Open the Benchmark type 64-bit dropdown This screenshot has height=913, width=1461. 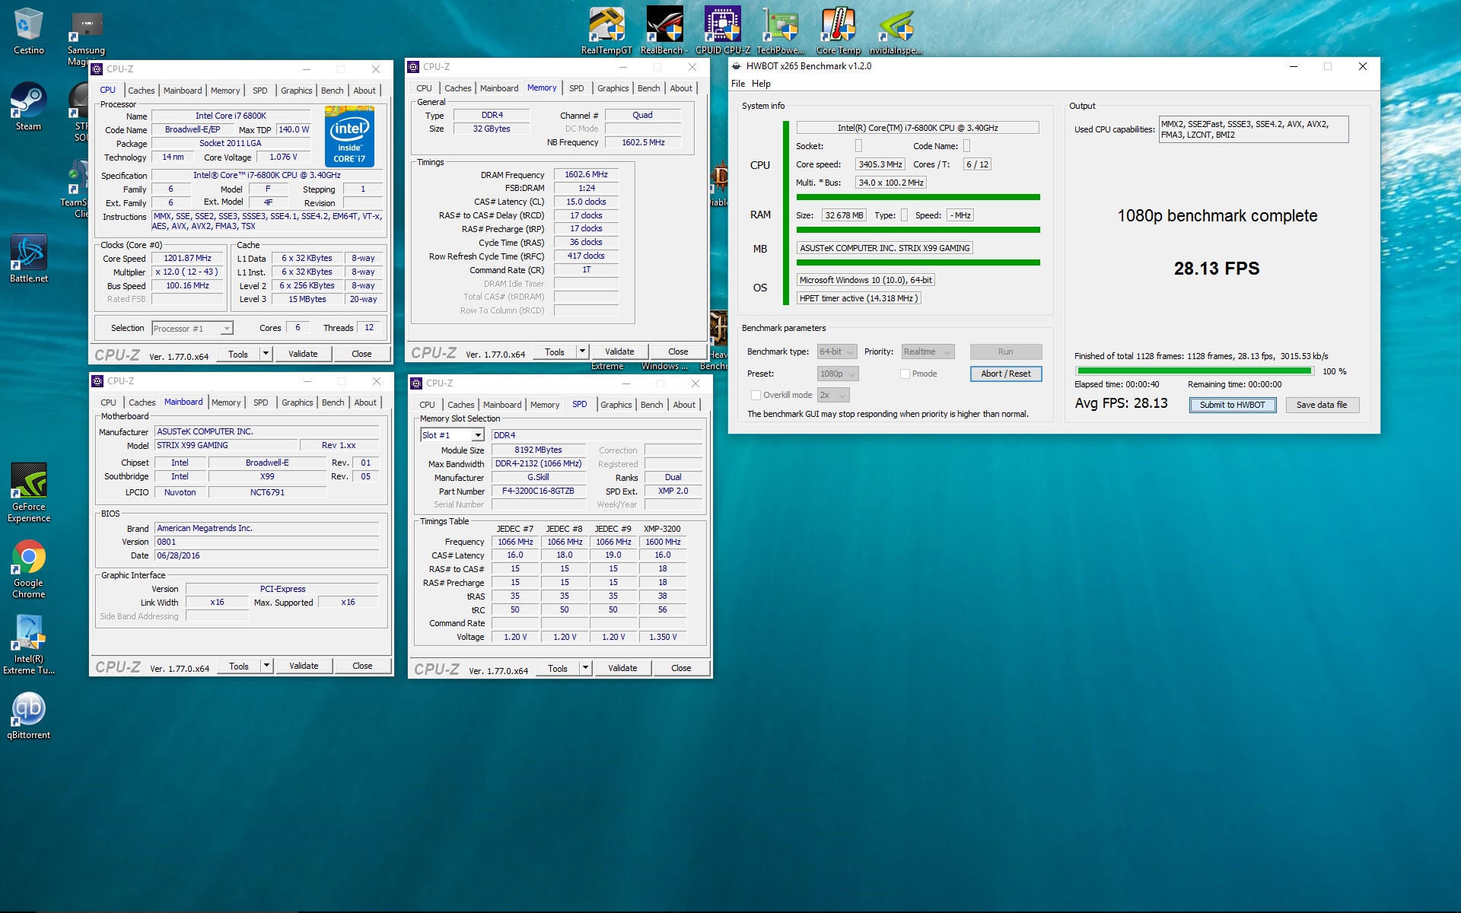837,352
